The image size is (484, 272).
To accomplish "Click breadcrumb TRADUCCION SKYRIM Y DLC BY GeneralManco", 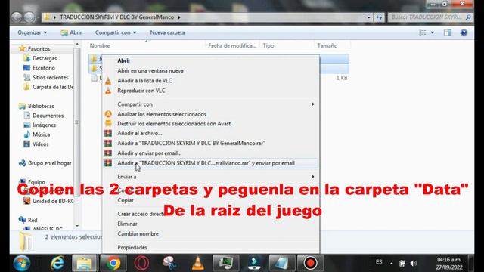I will coord(116,17).
